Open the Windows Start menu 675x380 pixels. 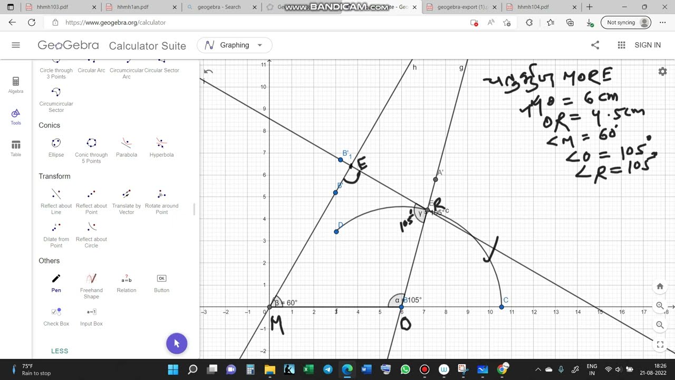(173, 369)
